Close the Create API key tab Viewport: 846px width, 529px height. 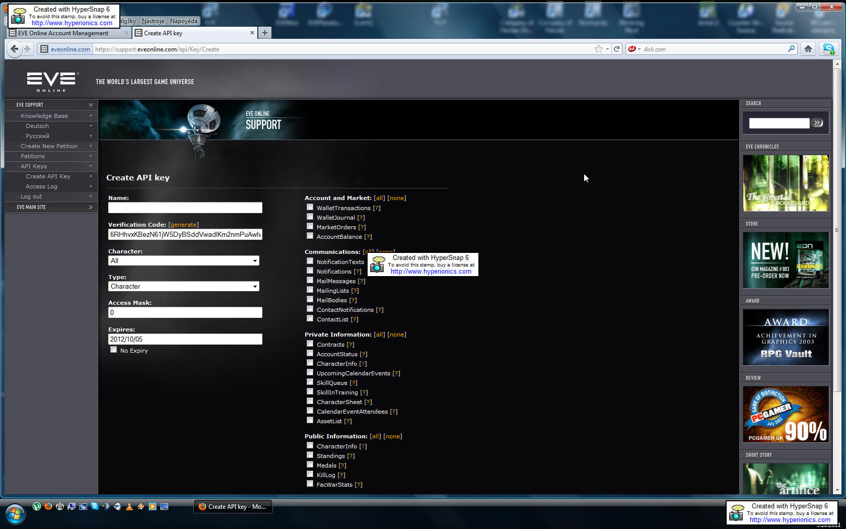click(252, 33)
